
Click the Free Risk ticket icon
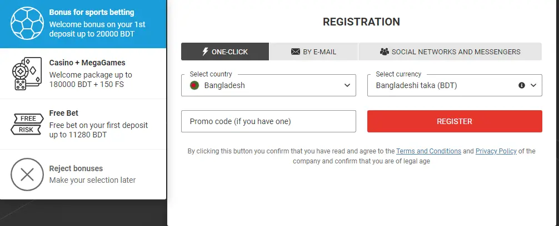pos(27,124)
